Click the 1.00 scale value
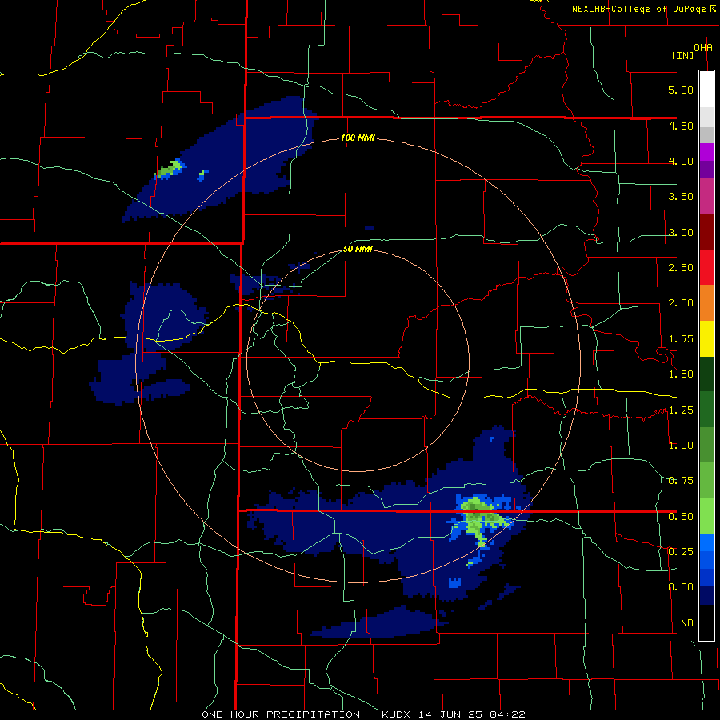The image size is (720, 720). click(x=681, y=446)
